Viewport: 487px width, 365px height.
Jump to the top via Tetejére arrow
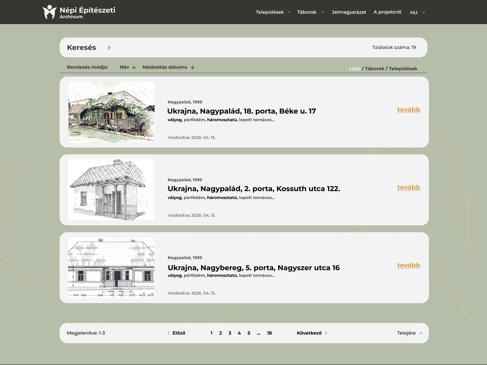(x=421, y=333)
